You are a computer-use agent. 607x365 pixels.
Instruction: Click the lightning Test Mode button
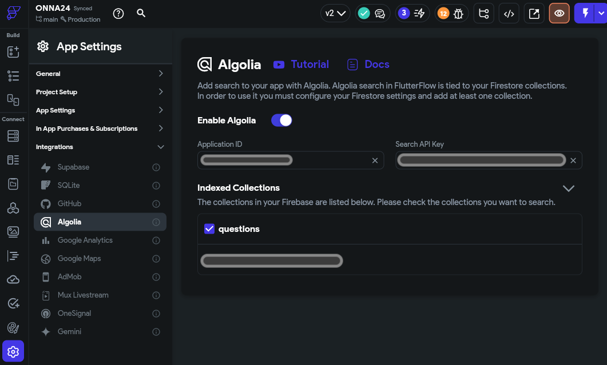tap(585, 13)
